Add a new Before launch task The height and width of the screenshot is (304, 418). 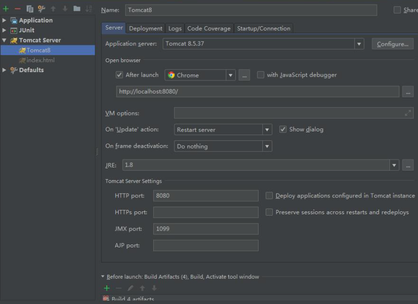point(106,288)
